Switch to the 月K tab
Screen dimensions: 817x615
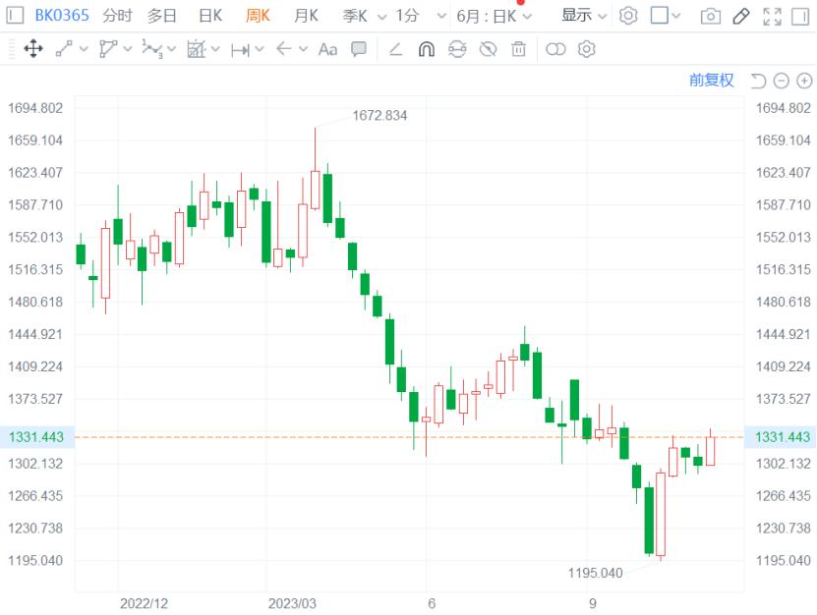click(x=306, y=16)
